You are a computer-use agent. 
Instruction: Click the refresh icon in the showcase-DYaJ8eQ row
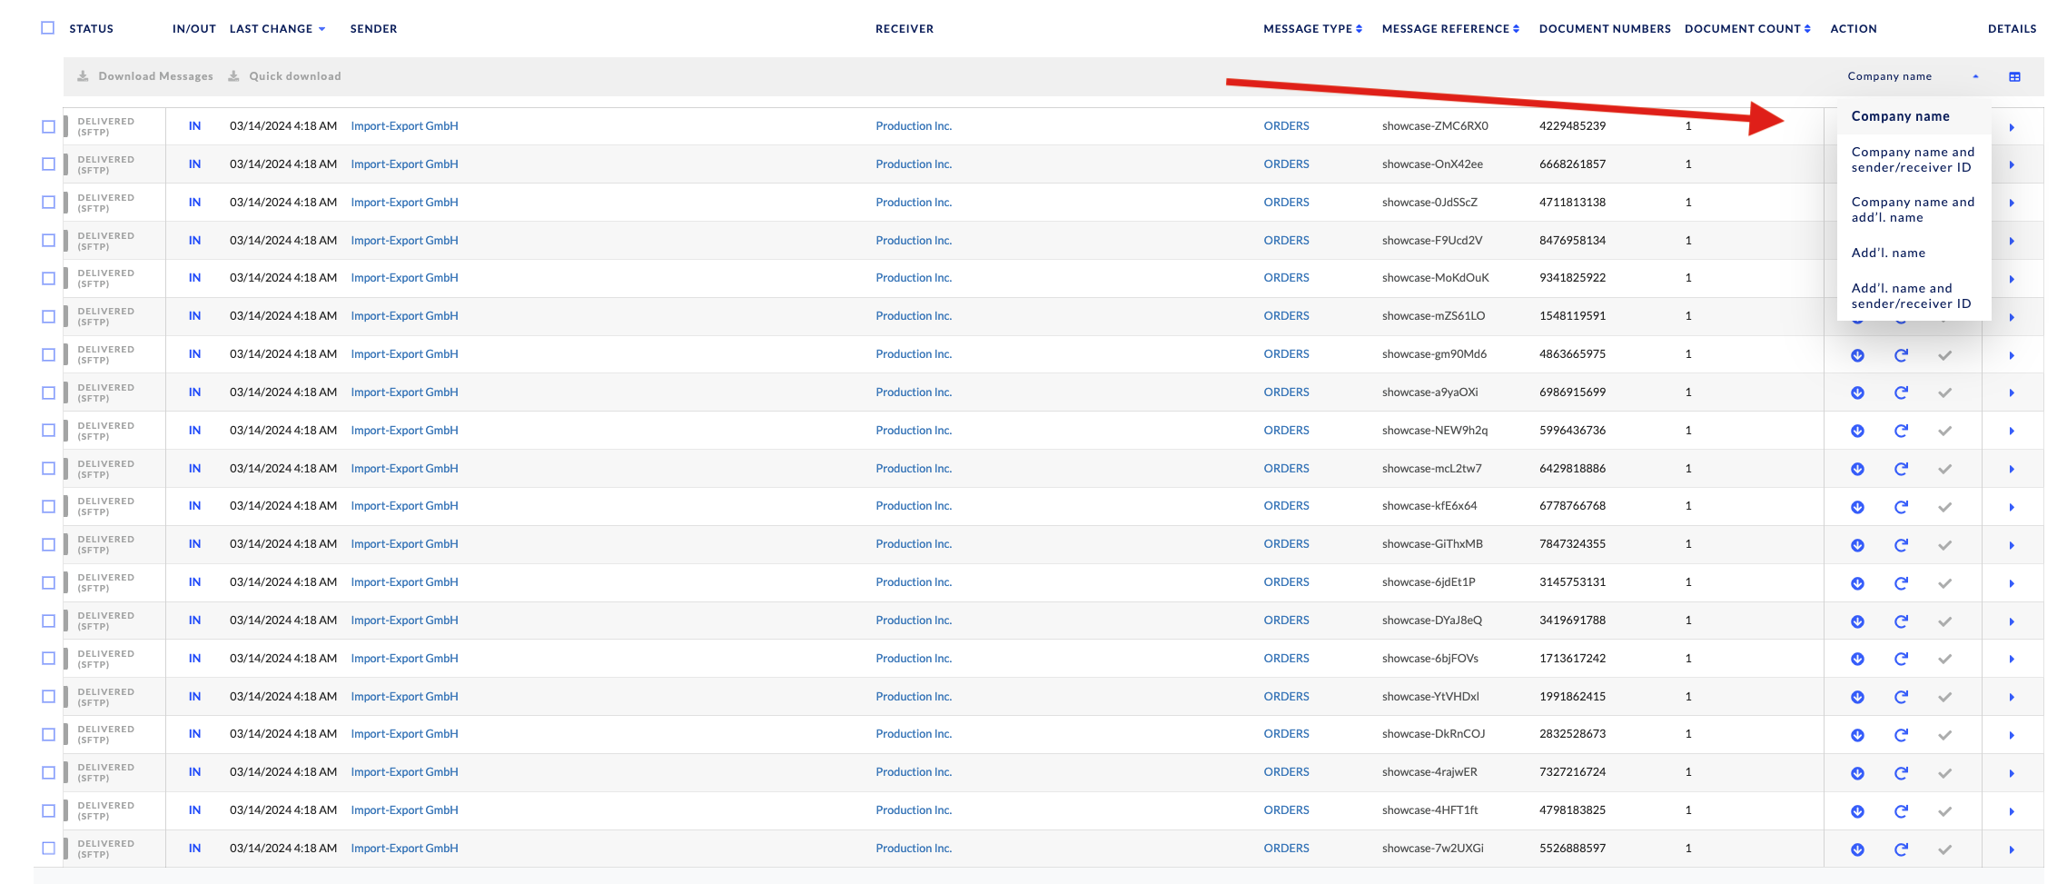click(x=1901, y=621)
